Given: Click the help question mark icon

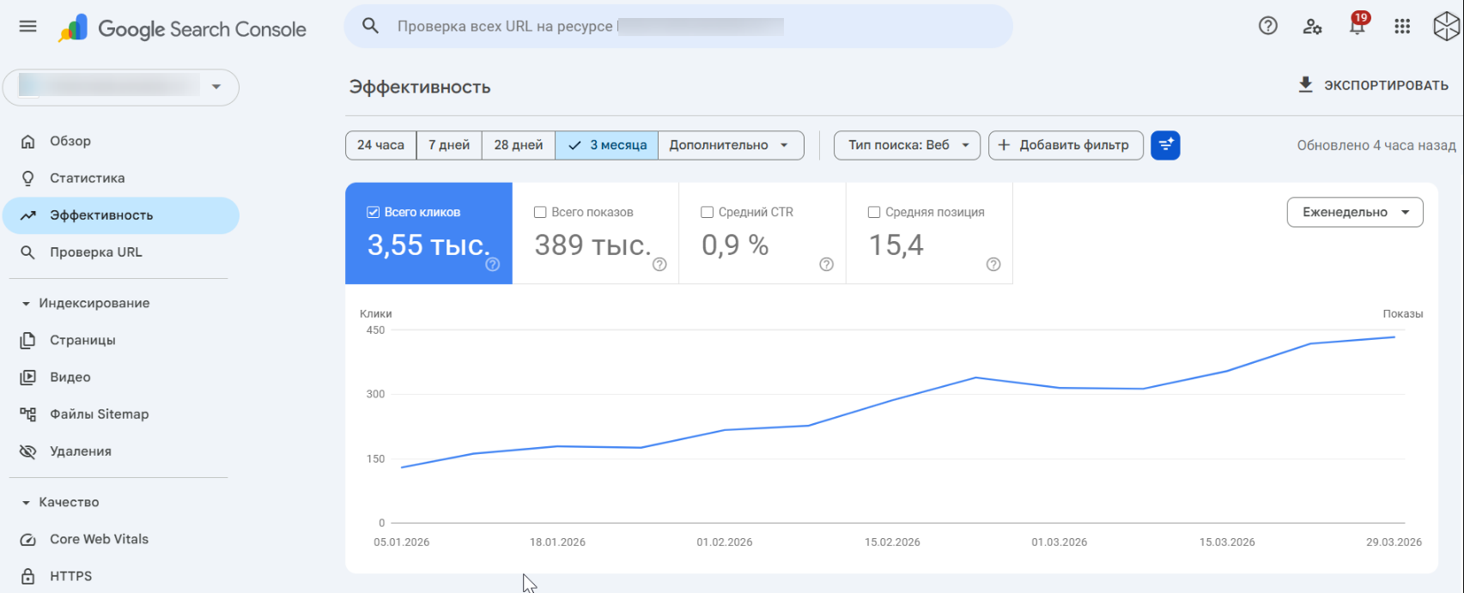Looking at the screenshot, I should pos(1267,27).
